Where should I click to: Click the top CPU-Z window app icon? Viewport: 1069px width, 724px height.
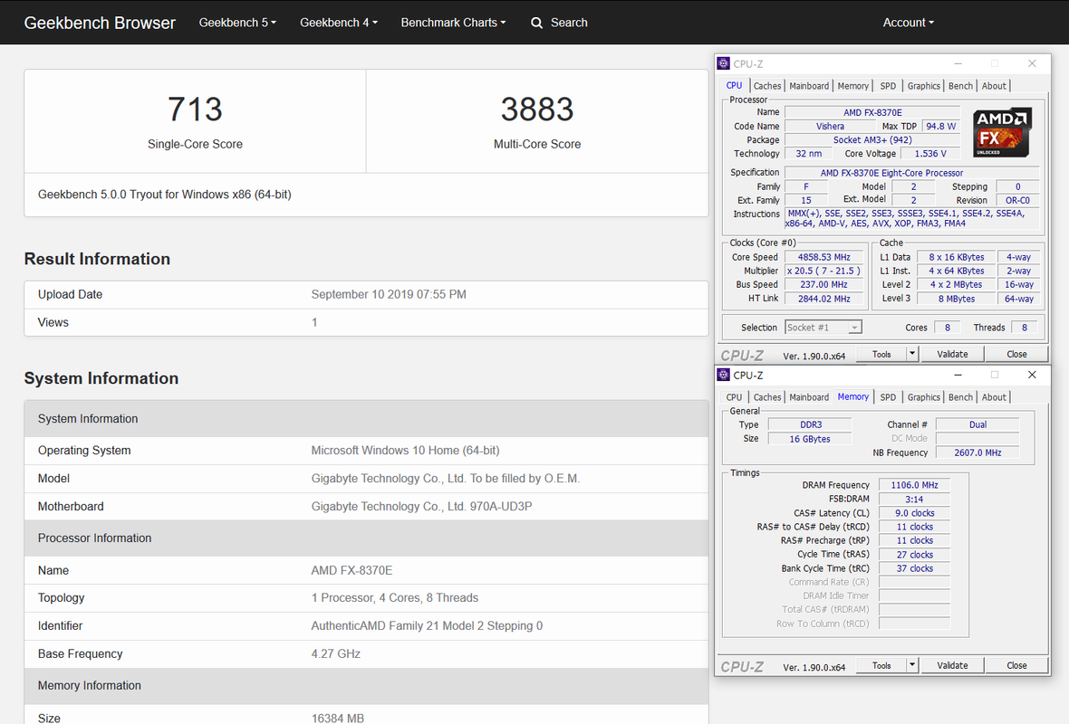click(723, 63)
